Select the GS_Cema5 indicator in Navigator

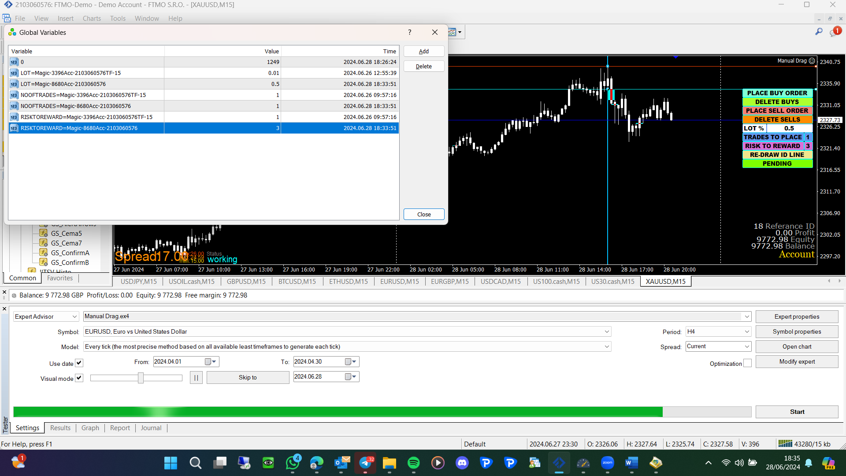pyautogui.click(x=66, y=234)
